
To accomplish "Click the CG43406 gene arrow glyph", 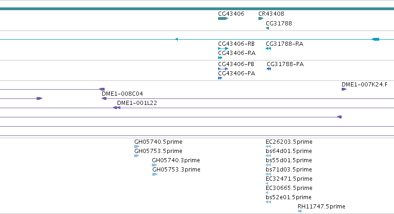I will tap(223, 18).
